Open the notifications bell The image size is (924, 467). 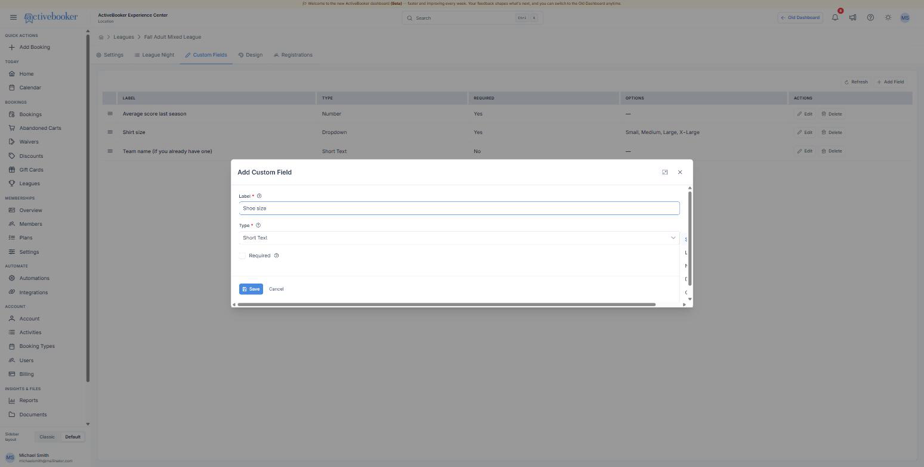click(x=835, y=17)
